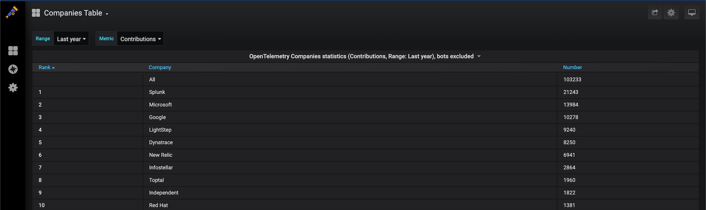The height and width of the screenshot is (210, 706).
Task: Select the All company cell
Action: coord(350,79)
